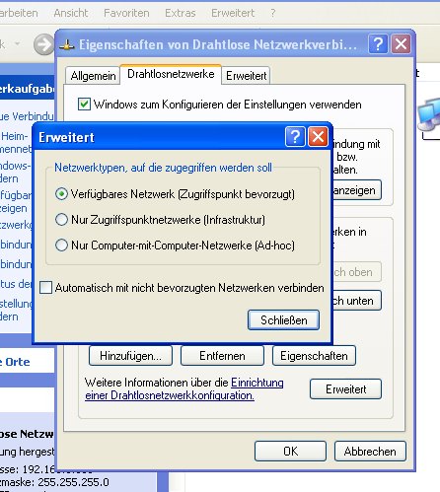The image size is (440, 492).
Task: Click help question mark in Eigenschaften title bar
Action: (378, 43)
